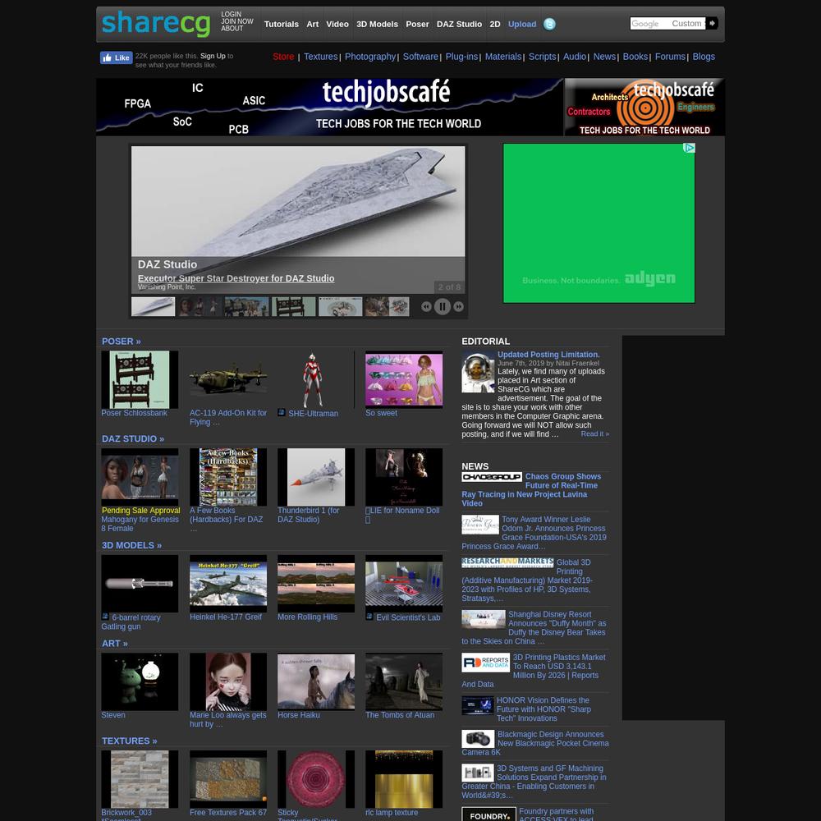Open the Art menu item
This screenshot has height=821, width=821.
tap(313, 24)
